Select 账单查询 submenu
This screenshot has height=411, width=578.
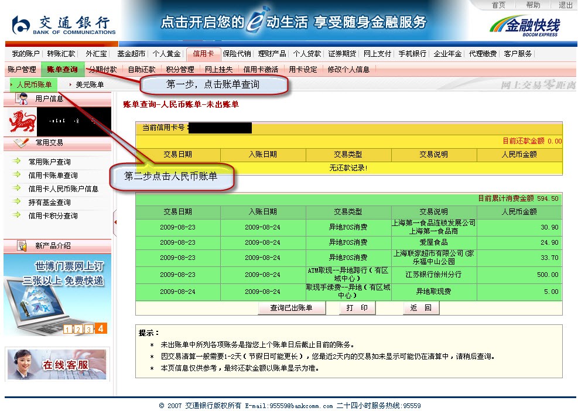(62, 69)
